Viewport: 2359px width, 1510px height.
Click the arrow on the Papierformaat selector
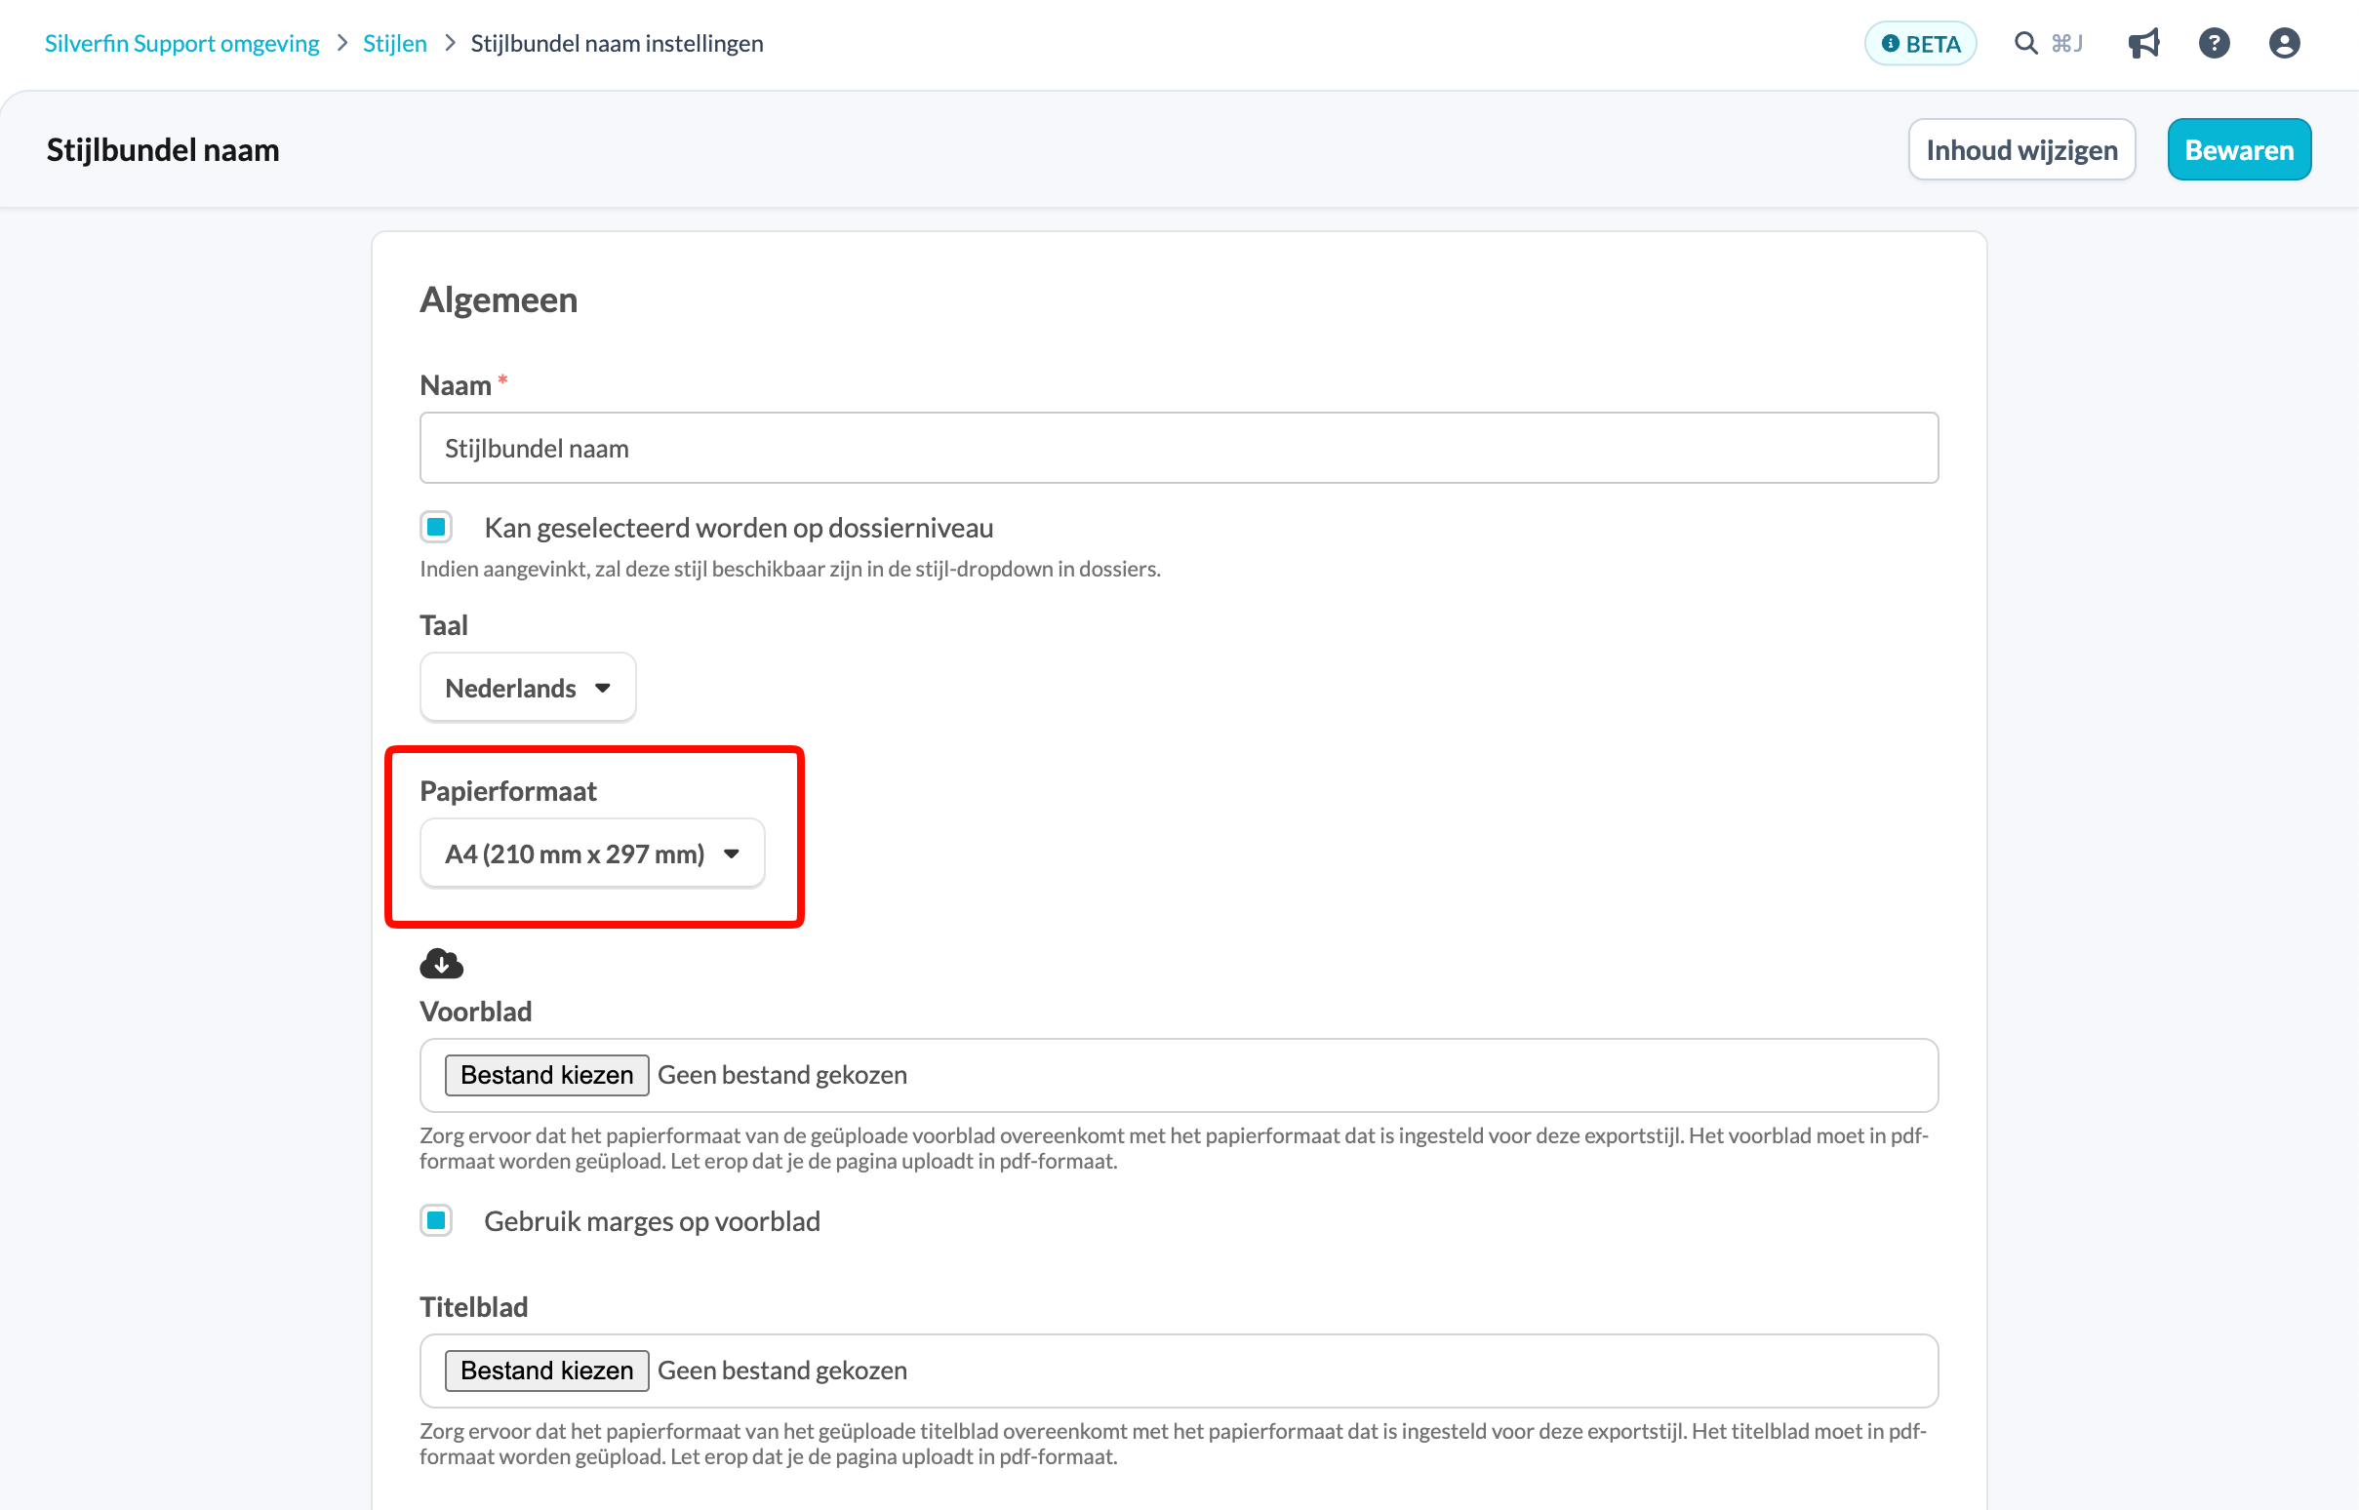click(732, 854)
